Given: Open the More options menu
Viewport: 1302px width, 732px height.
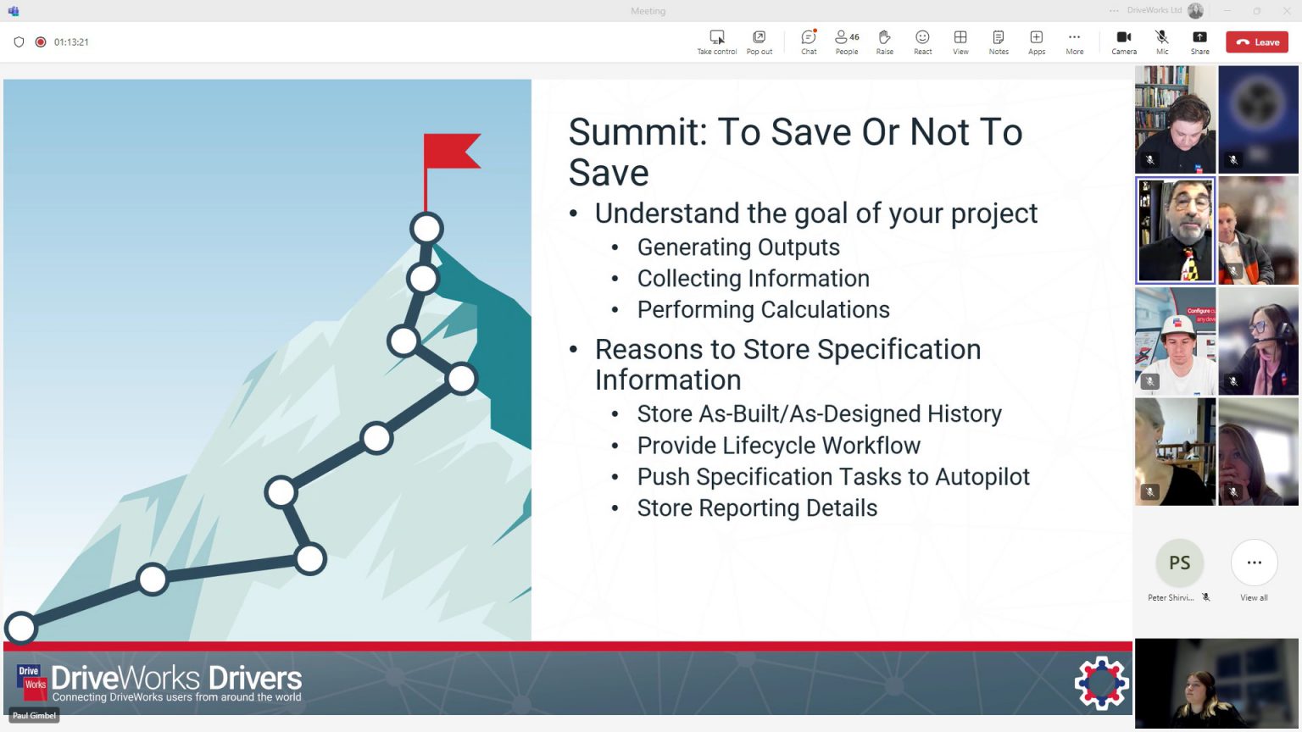Looking at the screenshot, I should 1074,42.
